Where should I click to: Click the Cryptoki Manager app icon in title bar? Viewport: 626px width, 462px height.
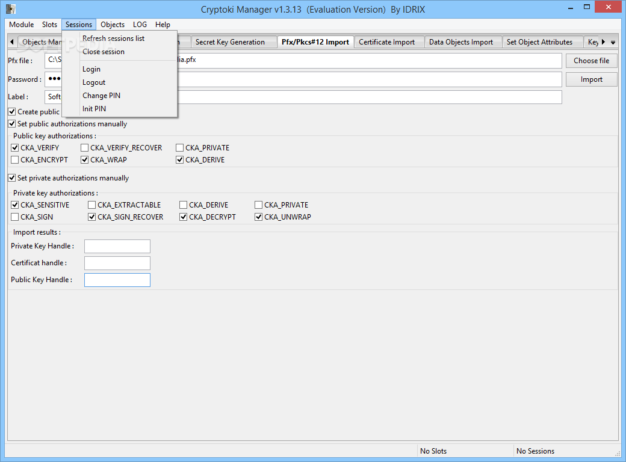point(11,8)
